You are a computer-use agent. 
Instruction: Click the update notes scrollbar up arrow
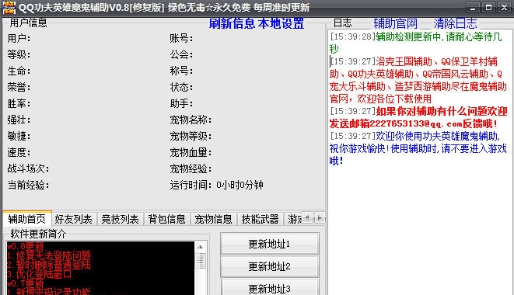click(x=201, y=247)
